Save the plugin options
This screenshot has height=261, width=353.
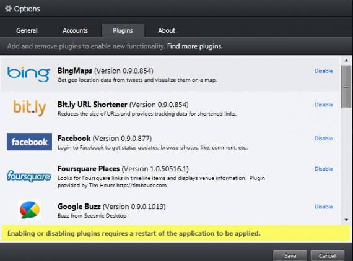pos(290,255)
